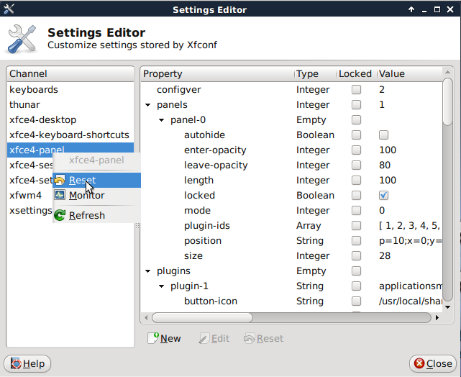Select the leave-opacity property
This screenshot has width=461, height=377.
216,165
